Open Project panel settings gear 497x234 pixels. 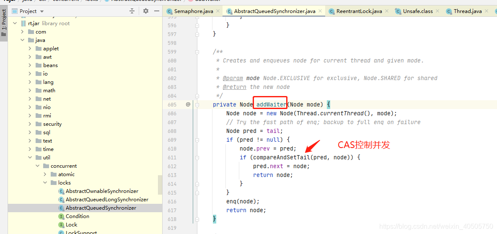145,11
